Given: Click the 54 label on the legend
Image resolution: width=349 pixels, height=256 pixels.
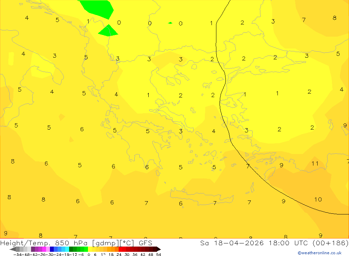Looking at the screenshot, I should coord(158,255).
